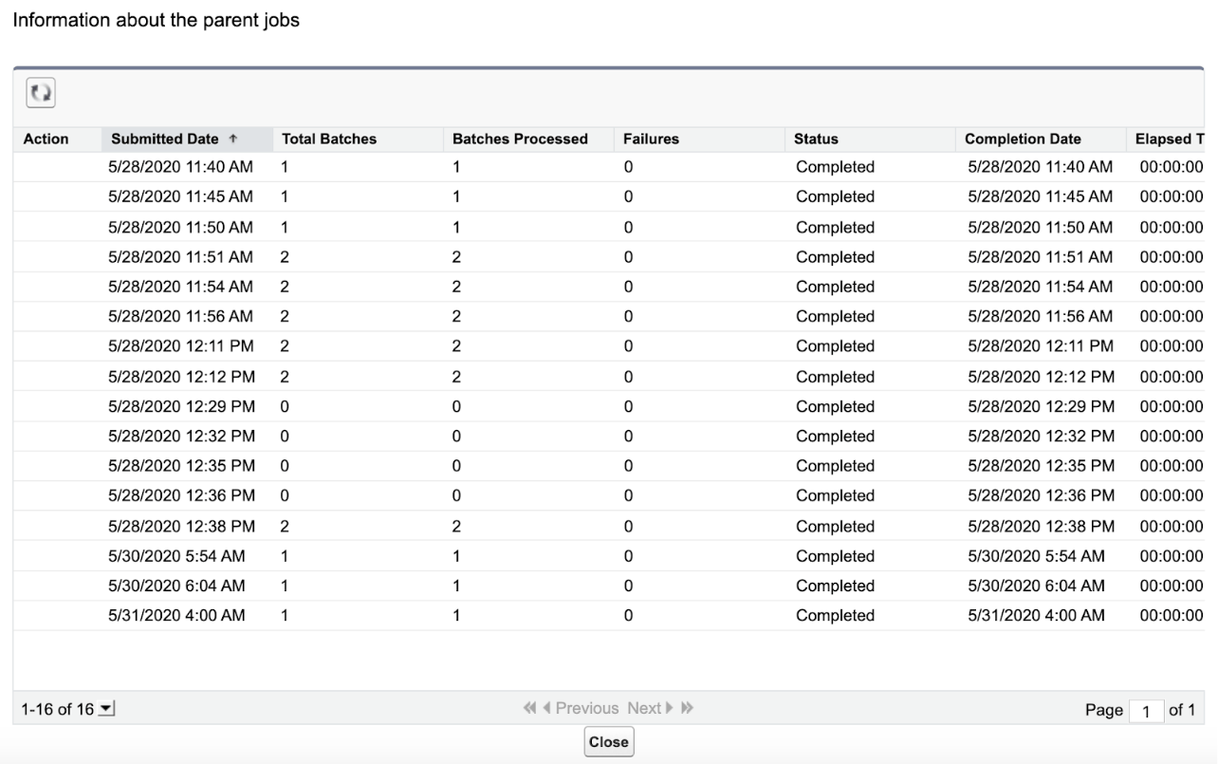Image resolution: width=1218 pixels, height=764 pixels.
Task: Refresh the parent jobs list
Action: 38,93
